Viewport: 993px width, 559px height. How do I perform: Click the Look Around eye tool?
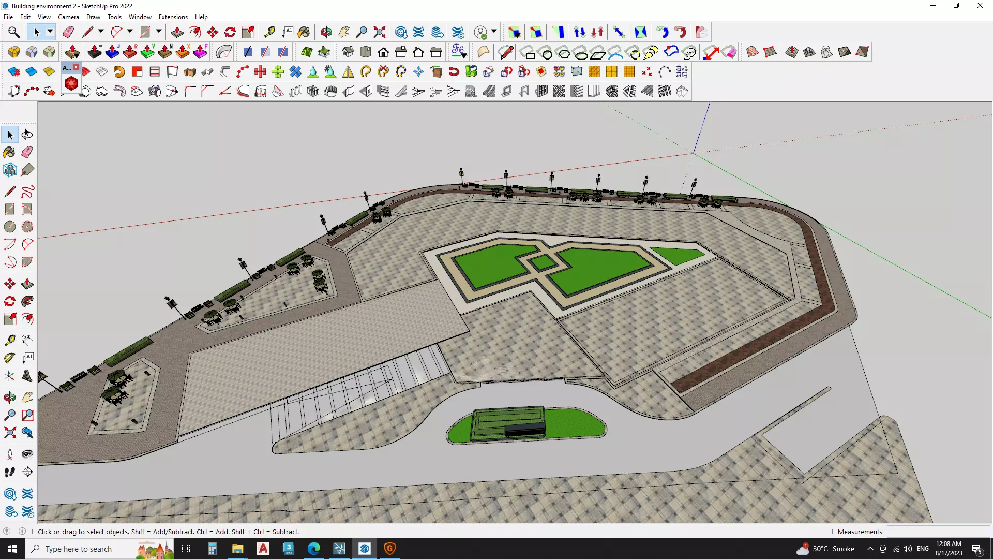click(27, 454)
